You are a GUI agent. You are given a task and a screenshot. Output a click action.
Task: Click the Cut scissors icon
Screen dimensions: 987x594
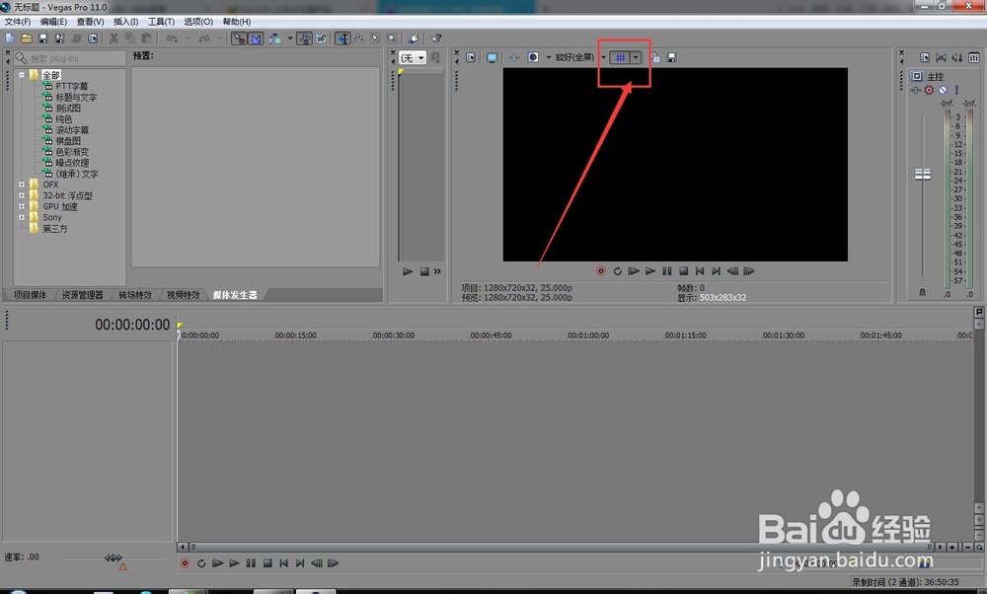pos(114,38)
